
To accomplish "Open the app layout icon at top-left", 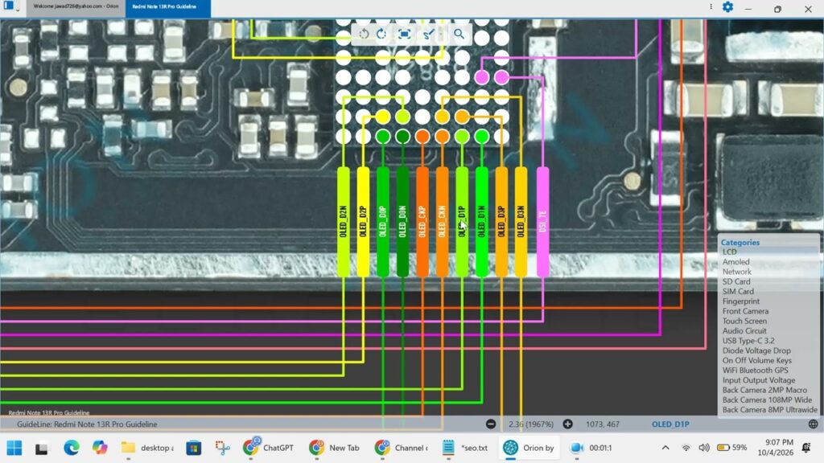I will click(x=9, y=6).
